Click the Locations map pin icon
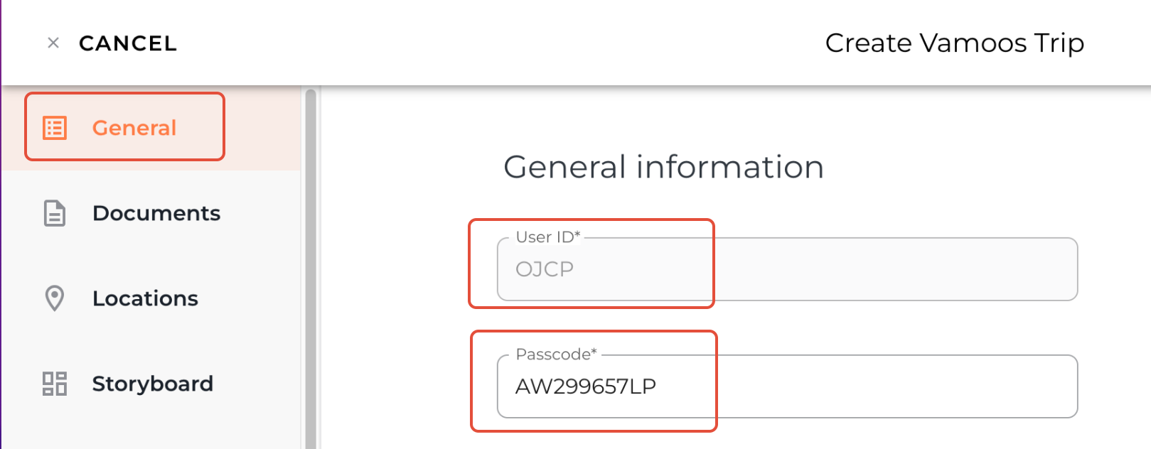 click(55, 298)
